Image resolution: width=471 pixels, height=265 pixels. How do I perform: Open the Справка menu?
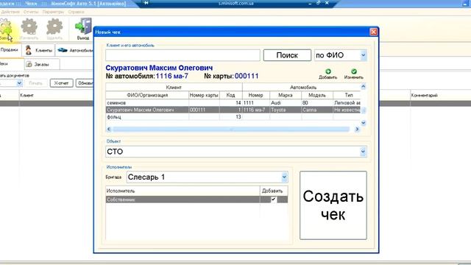tap(76, 12)
